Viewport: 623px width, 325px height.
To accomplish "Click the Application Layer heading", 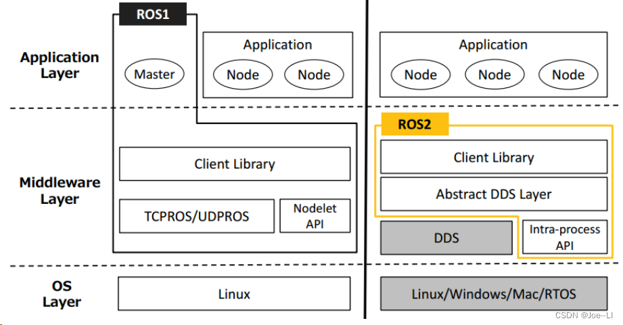I will 60,65.
